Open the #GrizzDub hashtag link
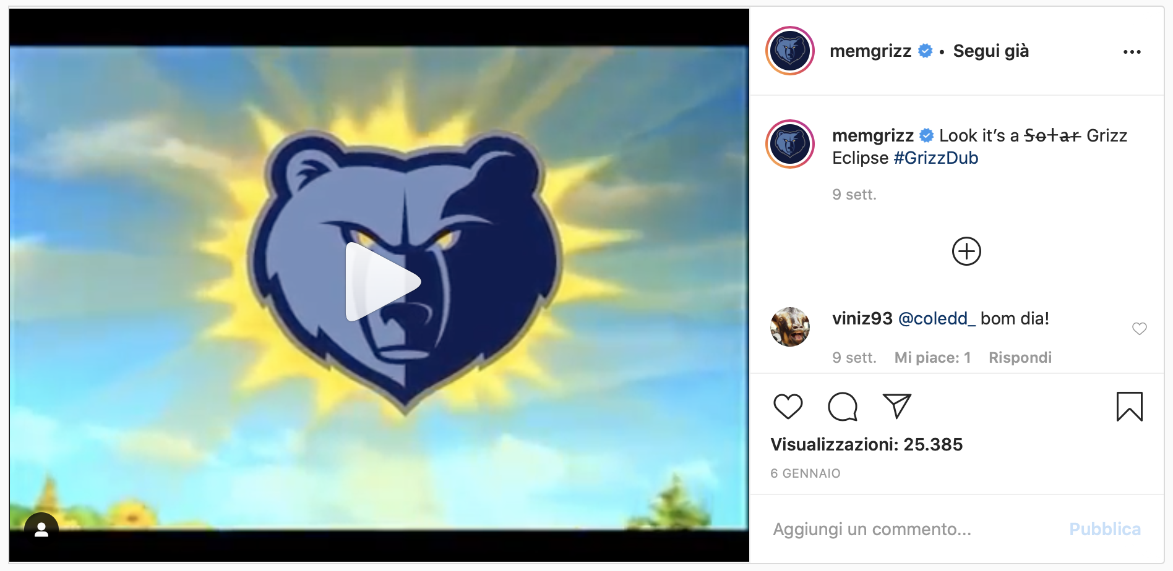The height and width of the screenshot is (571, 1173). [935, 158]
